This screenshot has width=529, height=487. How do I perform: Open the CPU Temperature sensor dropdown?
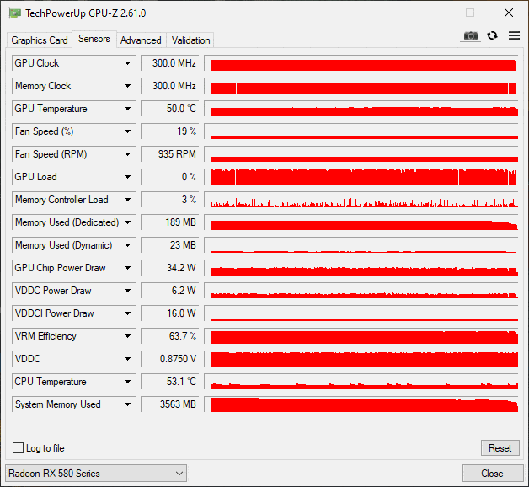click(x=127, y=382)
